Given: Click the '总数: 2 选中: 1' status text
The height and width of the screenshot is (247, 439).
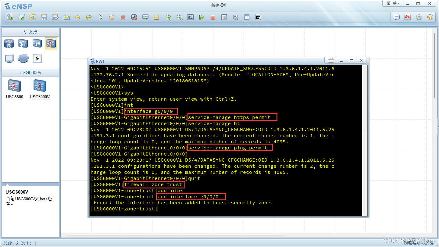Looking at the screenshot, I should [20, 243].
